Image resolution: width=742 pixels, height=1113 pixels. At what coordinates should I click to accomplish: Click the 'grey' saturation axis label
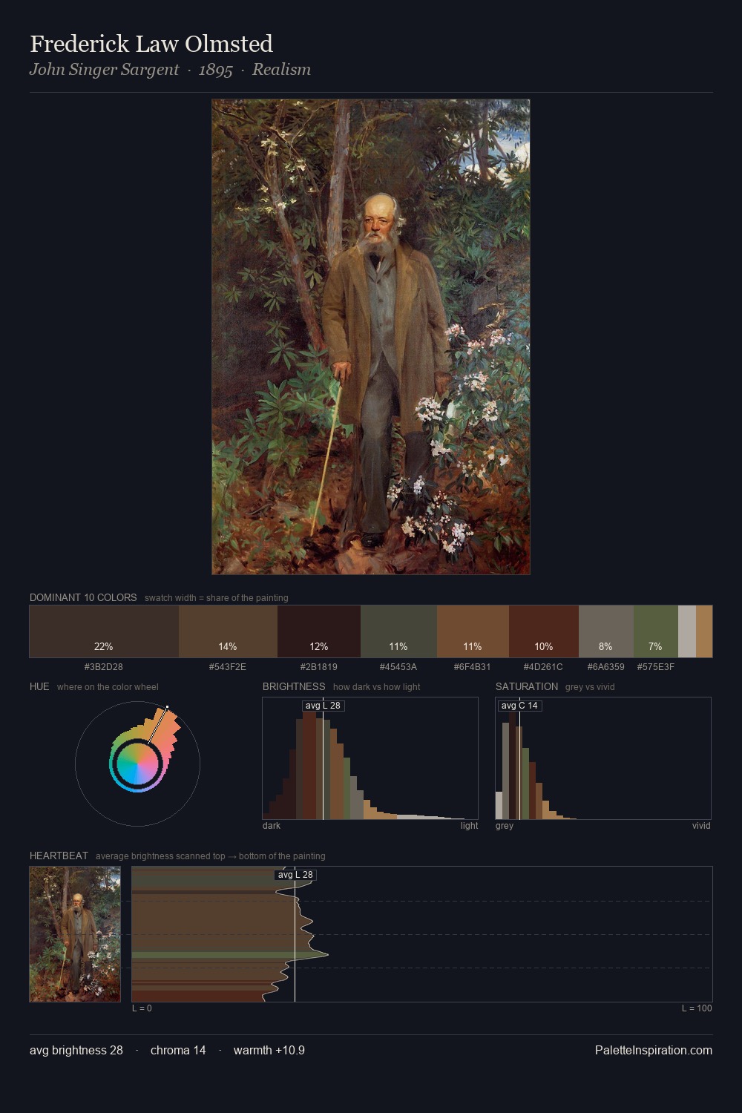tap(505, 826)
